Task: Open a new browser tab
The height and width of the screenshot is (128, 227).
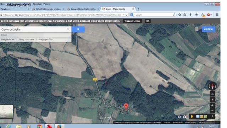Action: pos(138,9)
